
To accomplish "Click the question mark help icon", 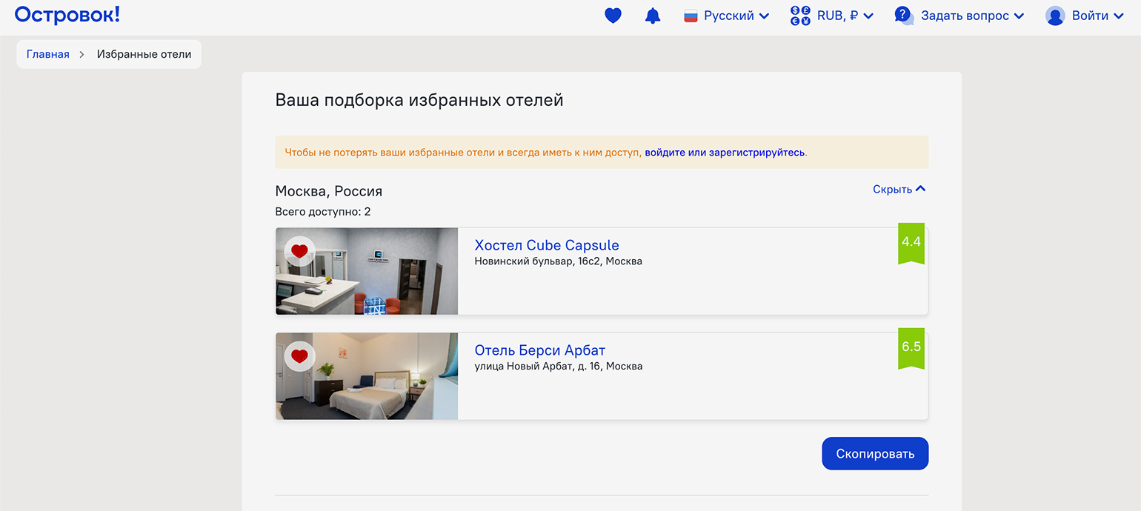I will (x=904, y=16).
